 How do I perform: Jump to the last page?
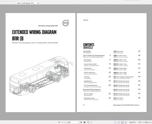[85, 122]
